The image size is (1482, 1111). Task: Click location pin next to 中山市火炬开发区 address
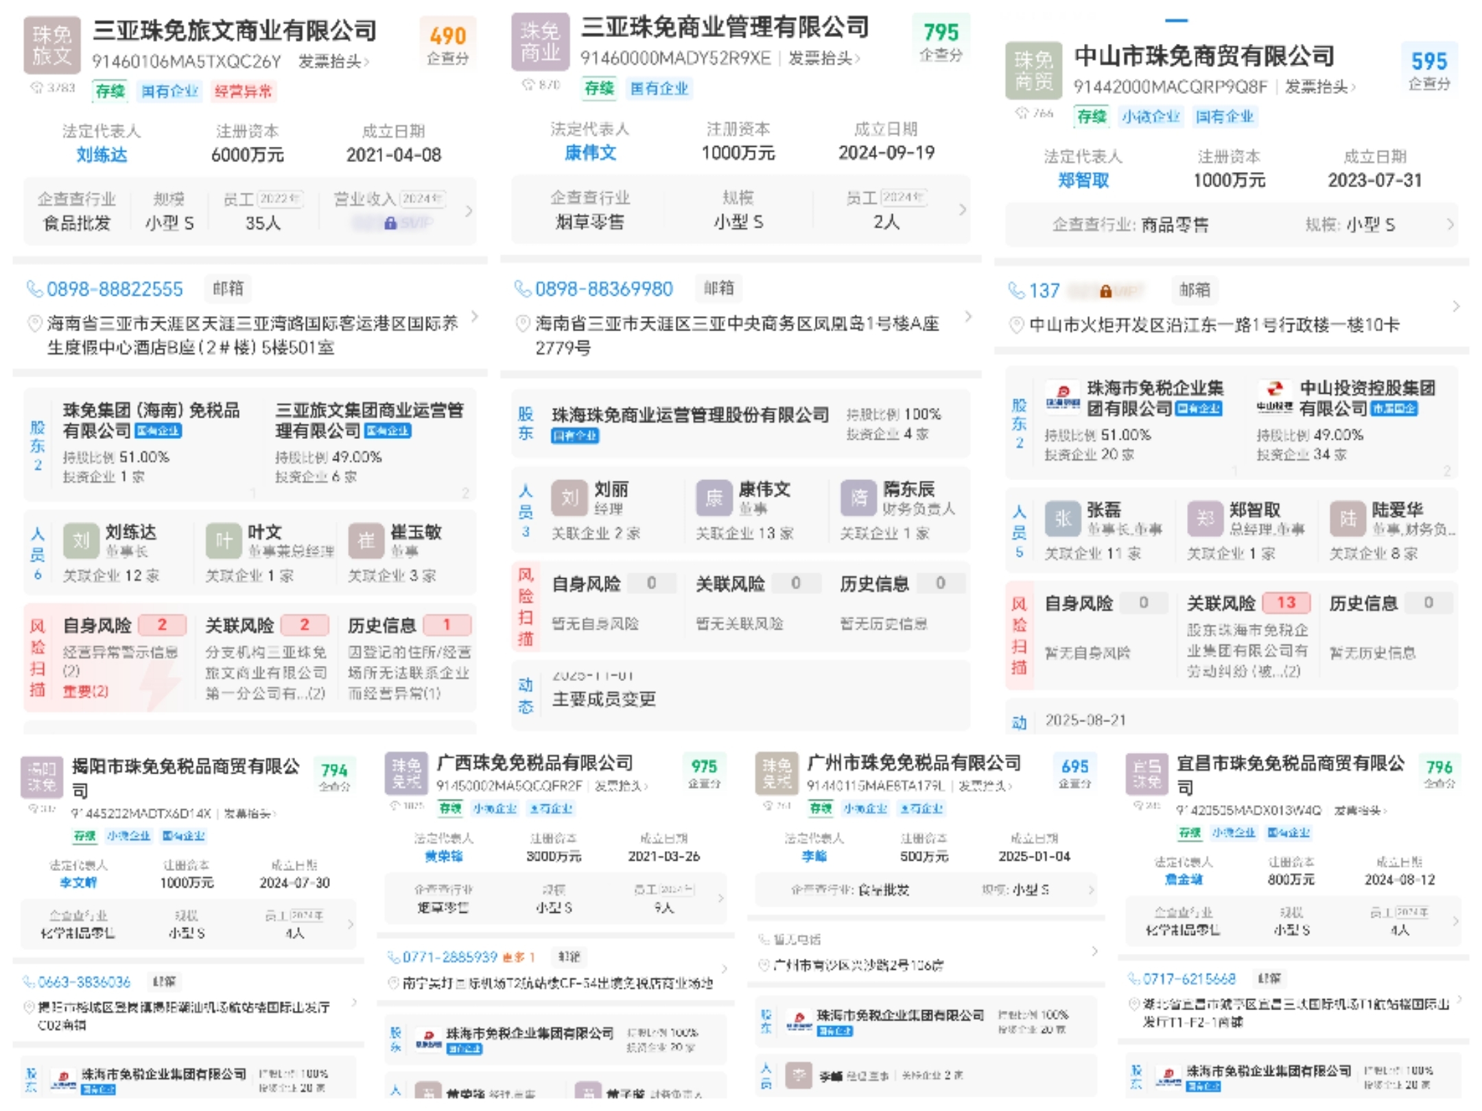[1016, 325]
